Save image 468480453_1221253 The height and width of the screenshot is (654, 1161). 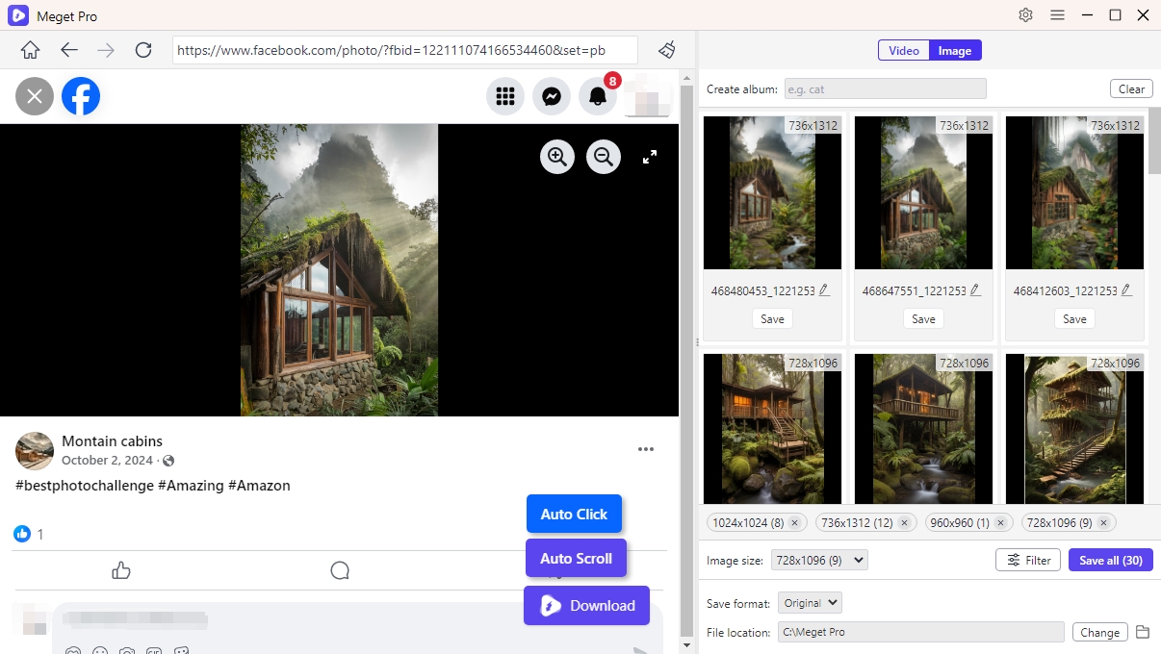pyautogui.click(x=773, y=319)
